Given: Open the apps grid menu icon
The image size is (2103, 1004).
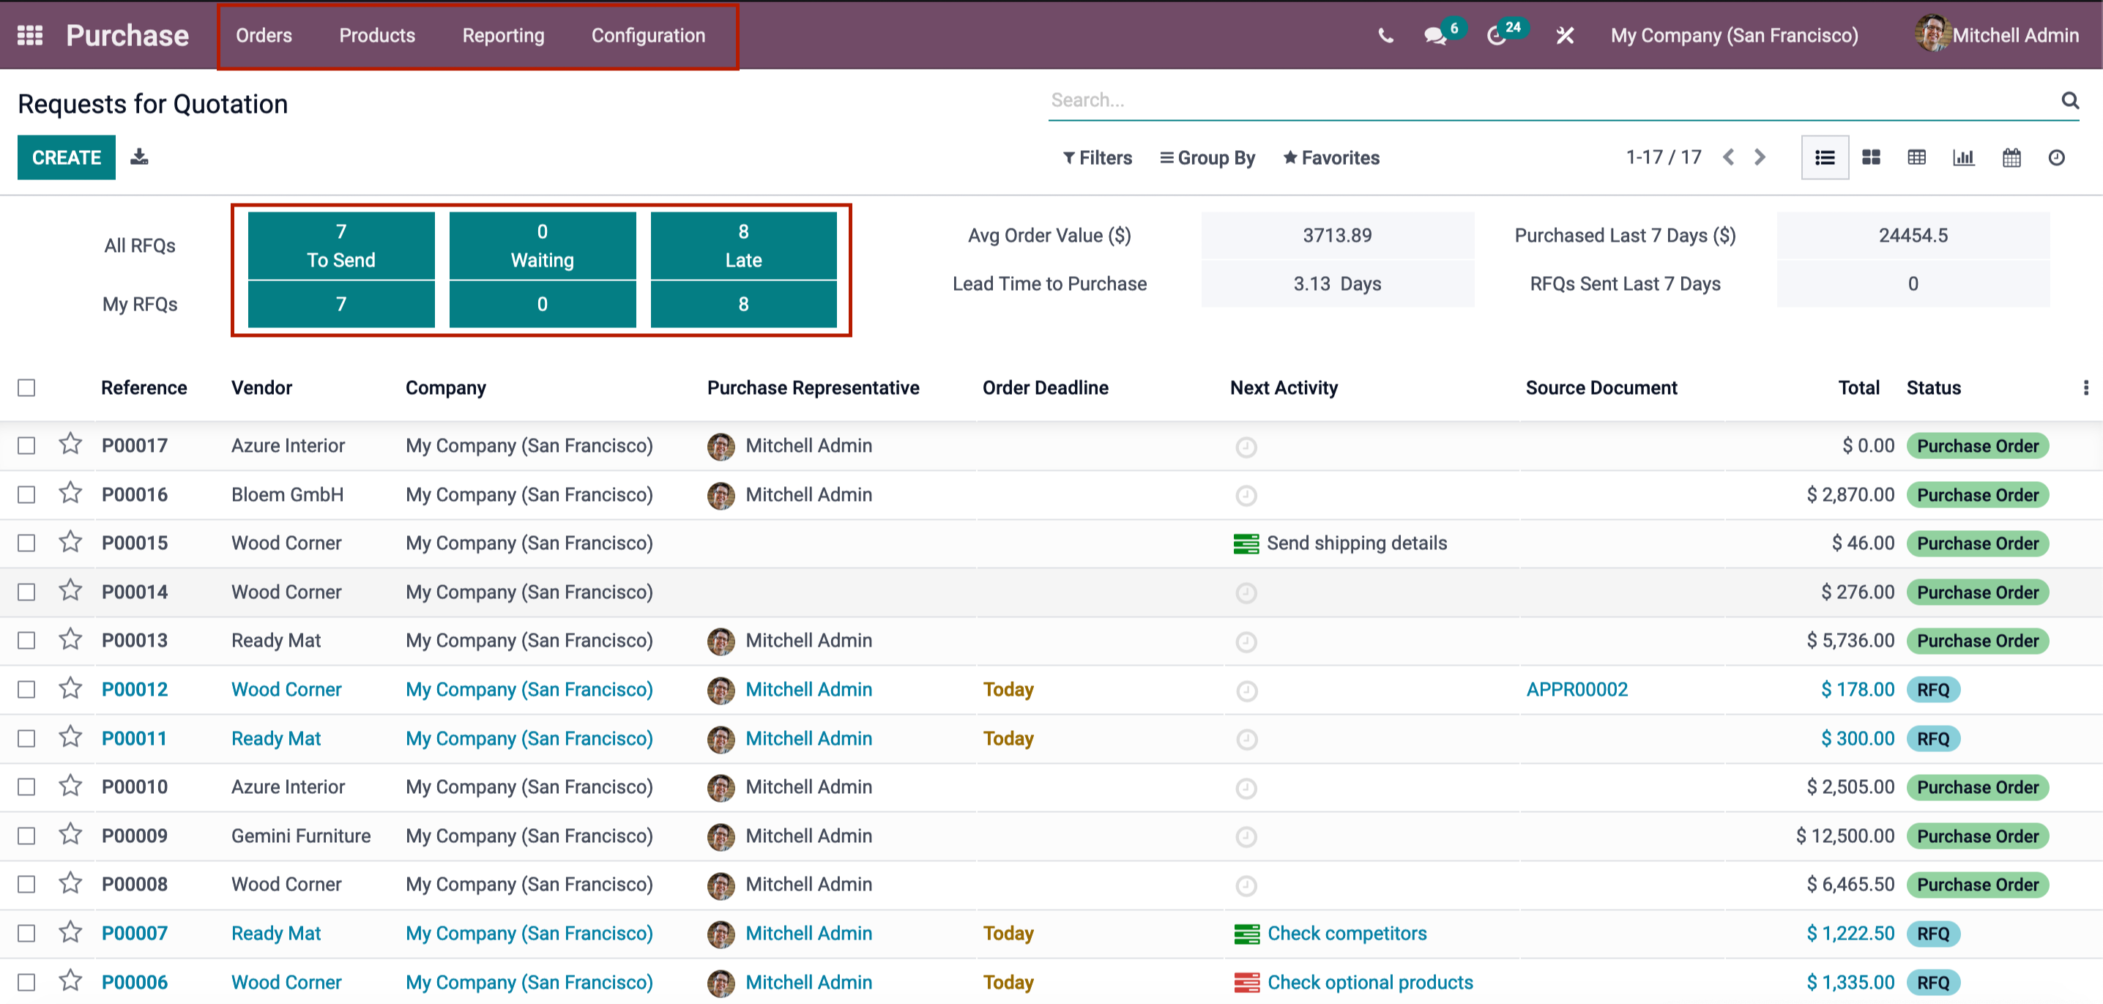Looking at the screenshot, I should (30, 35).
